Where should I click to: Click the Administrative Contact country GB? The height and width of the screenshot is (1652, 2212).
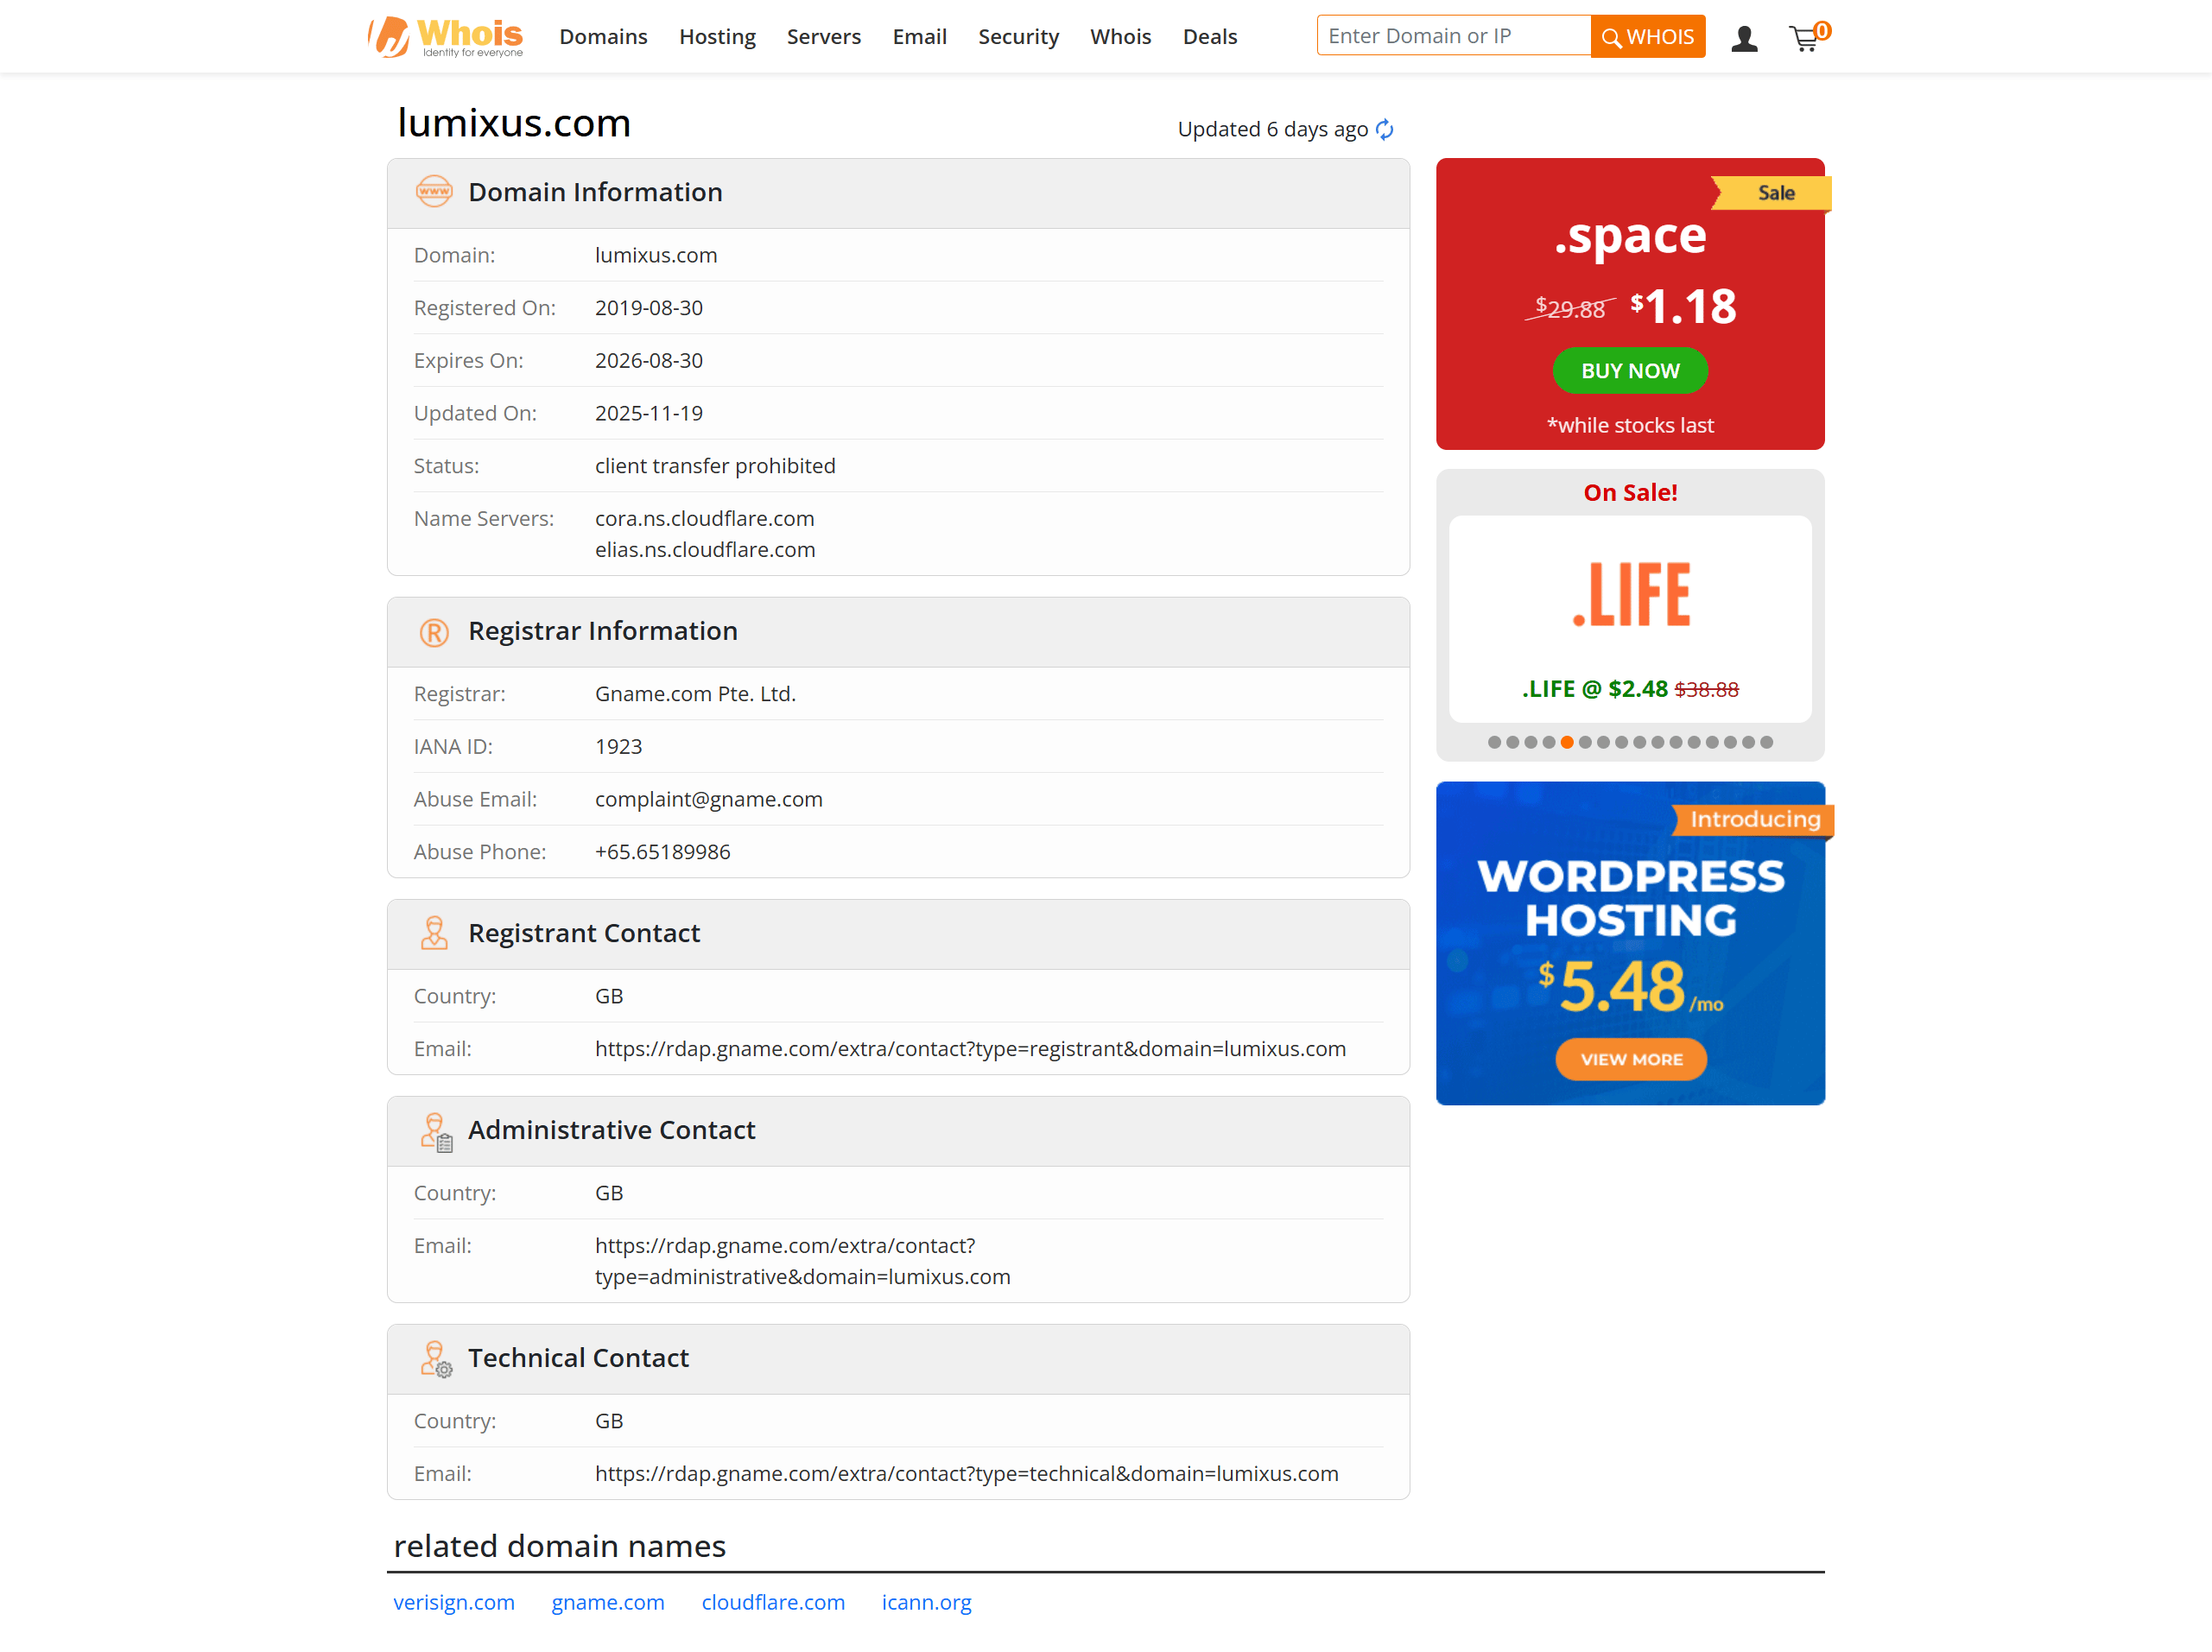(608, 1193)
